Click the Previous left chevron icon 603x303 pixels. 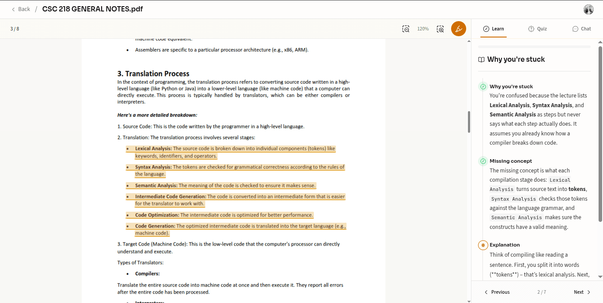point(486,292)
